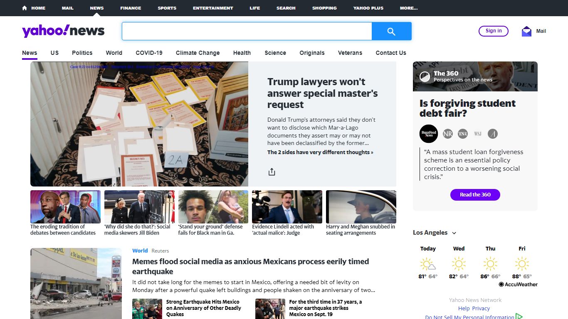Viewport: 568px width, 319px height.
Task: Click the Sign in button
Action: 494,31
